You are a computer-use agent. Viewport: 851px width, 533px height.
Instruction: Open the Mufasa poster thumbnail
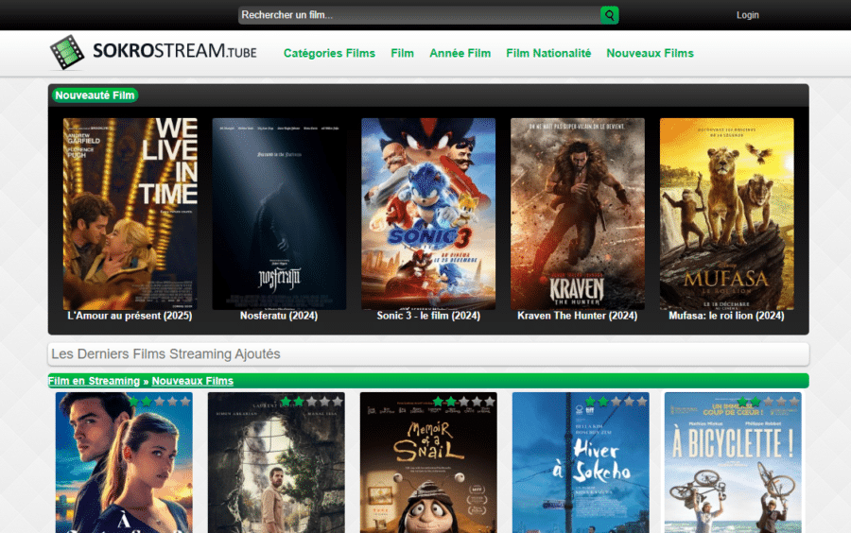click(x=727, y=215)
